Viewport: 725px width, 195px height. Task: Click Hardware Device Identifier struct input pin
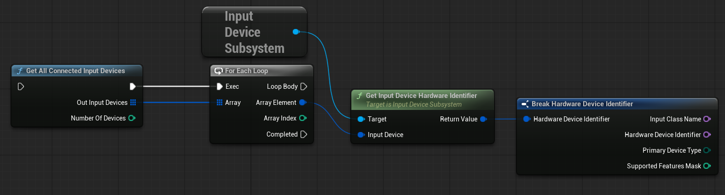[527, 119]
